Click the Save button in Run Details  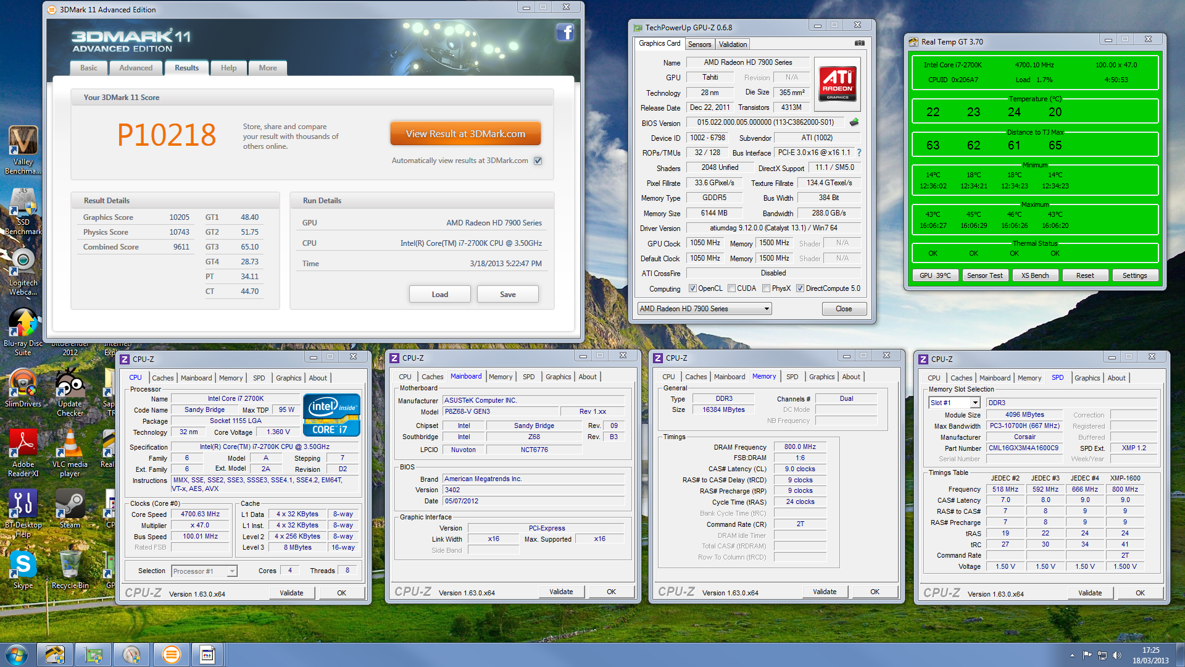(x=508, y=295)
